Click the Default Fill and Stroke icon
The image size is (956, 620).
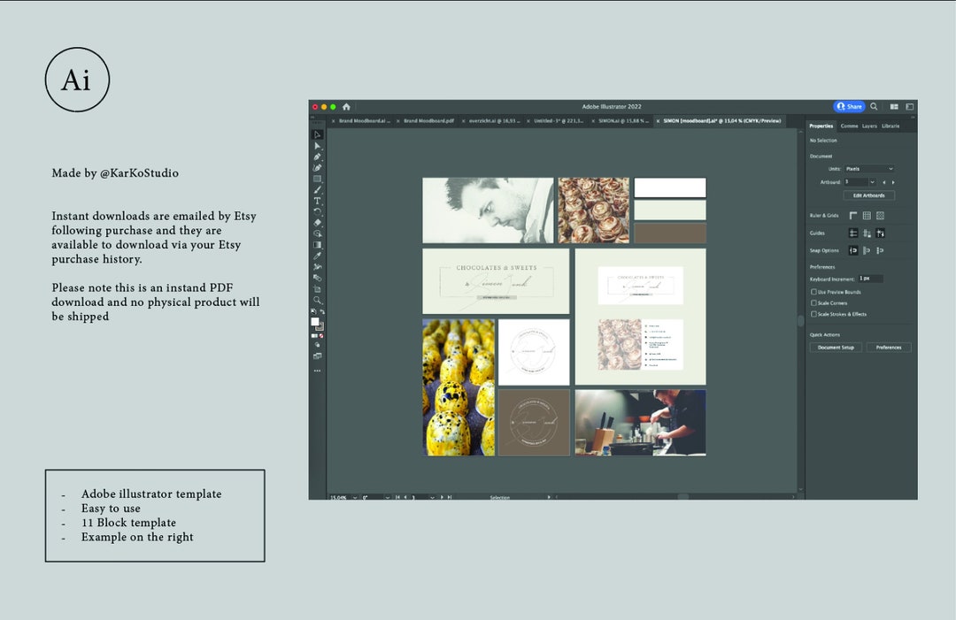coord(313,311)
